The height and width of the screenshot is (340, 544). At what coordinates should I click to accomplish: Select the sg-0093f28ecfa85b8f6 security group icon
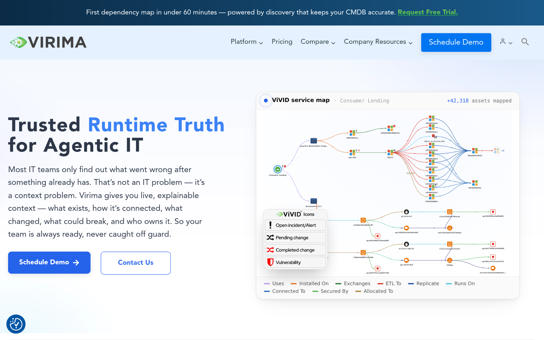493,212
